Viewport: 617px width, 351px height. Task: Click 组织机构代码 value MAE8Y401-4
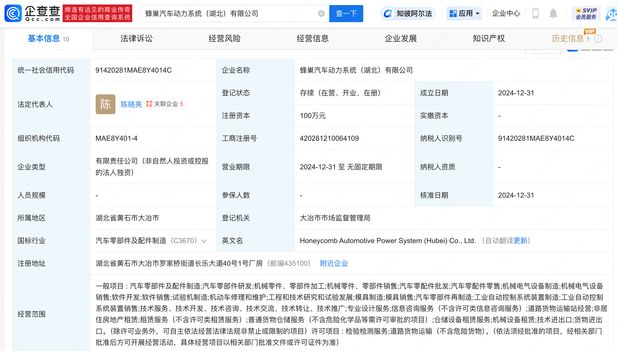point(116,138)
